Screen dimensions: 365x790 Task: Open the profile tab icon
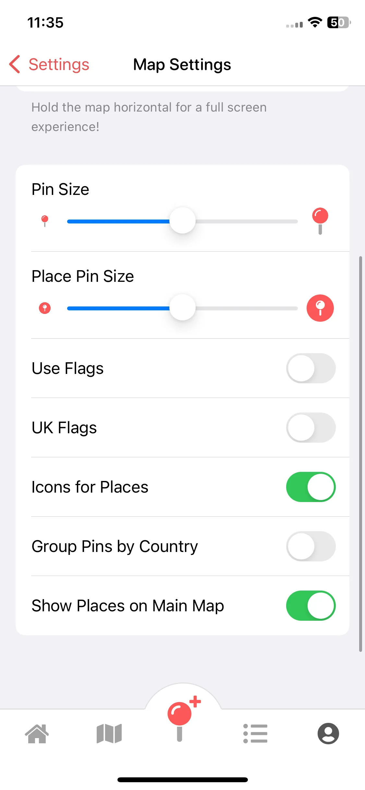pyautogui.click(x=328, y=734)
